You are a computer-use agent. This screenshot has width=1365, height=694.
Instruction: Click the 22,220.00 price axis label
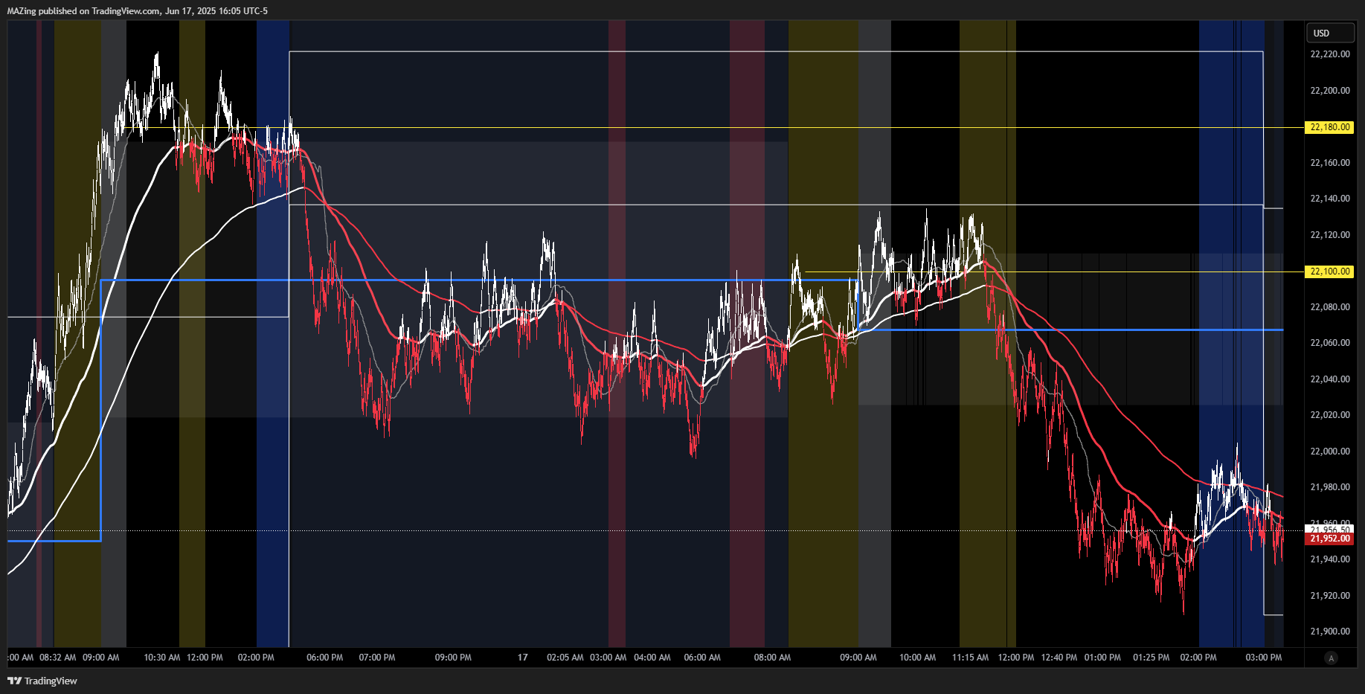pyautogui.click(x=1330, y=54)
